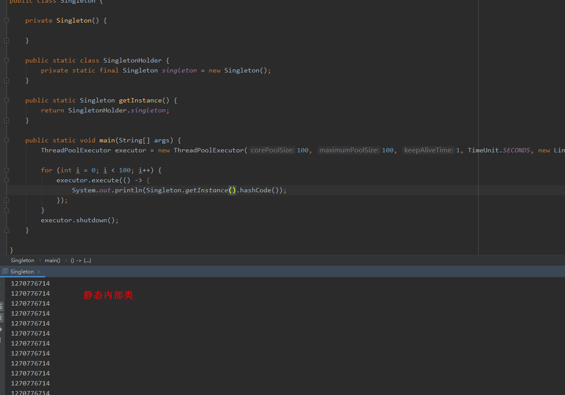Click new Singleton() in the field initializer
The height and width of the screenshot is (395, 565).
(x=238, y=70)
